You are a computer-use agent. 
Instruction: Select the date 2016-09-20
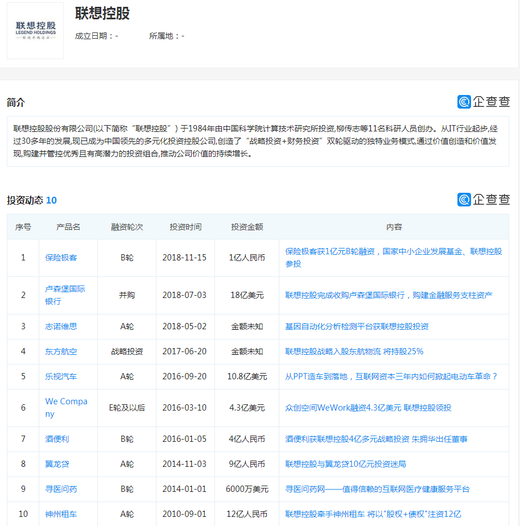coord(184,376)
